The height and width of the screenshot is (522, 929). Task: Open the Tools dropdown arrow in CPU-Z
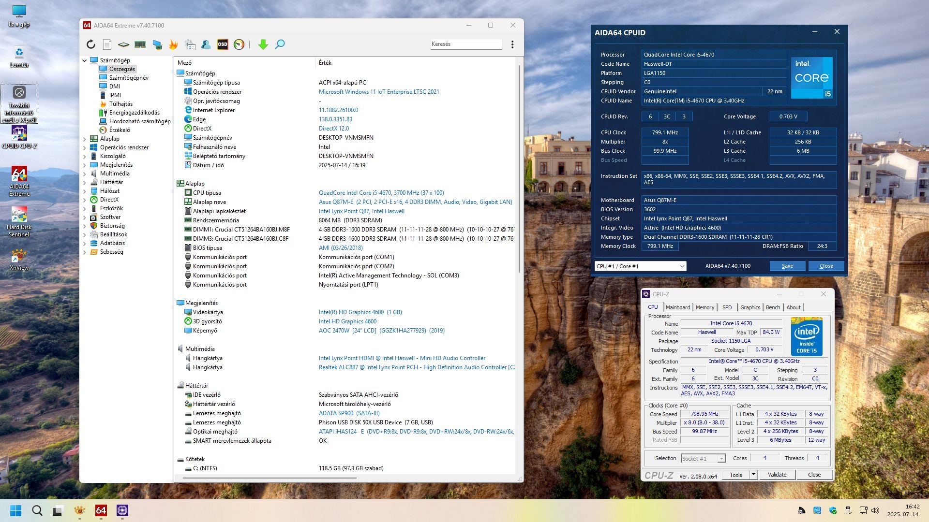(753, 475)
